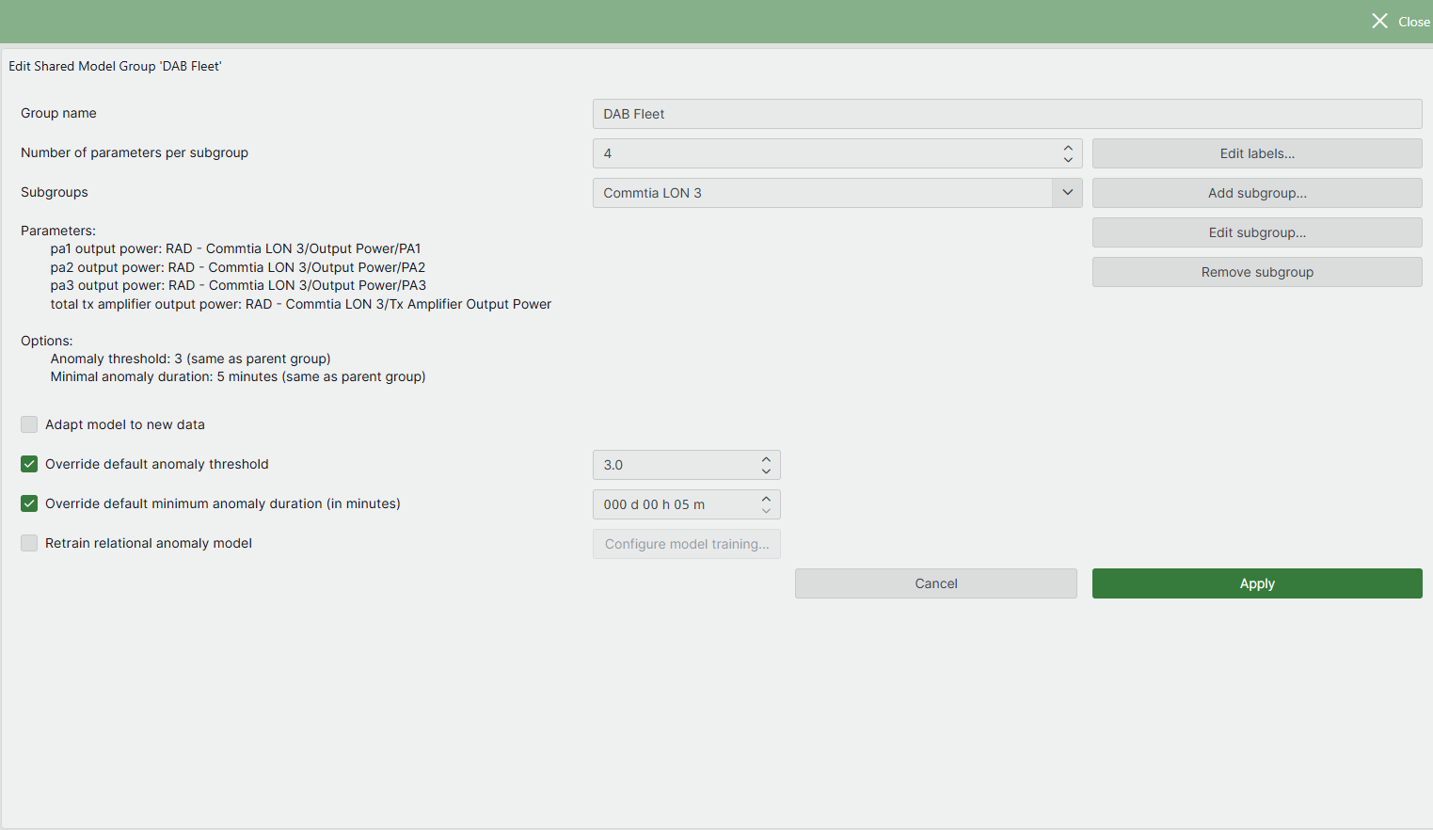Image resolution: width=1433 pixels, height=830 pixels.
Task: Enable Retrain relational anomaly model
Action: tap(28, 543)
